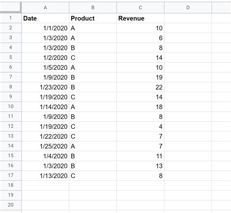The height and width of the screenshot is (213, 231).
Task: Click product cell B in row 8
Action: (x=93, y=87)
